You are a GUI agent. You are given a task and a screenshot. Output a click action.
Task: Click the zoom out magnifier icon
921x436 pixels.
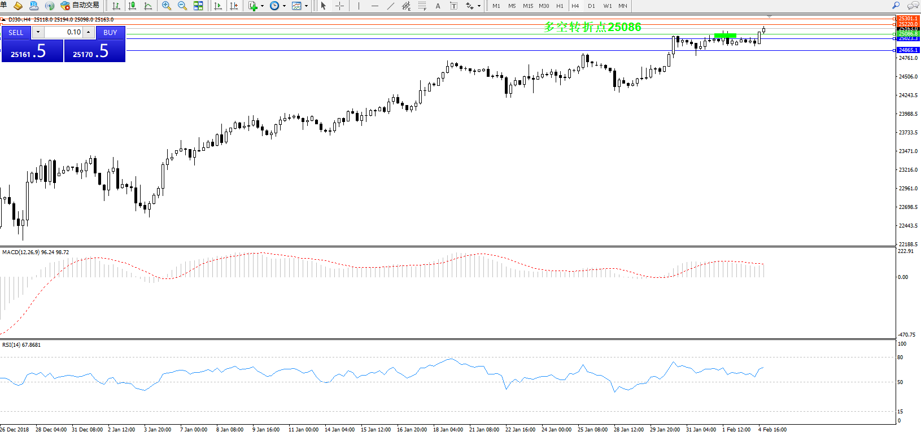(182, 6)
